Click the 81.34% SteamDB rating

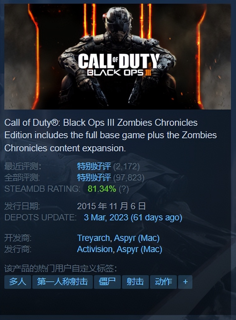pos(102,189)
